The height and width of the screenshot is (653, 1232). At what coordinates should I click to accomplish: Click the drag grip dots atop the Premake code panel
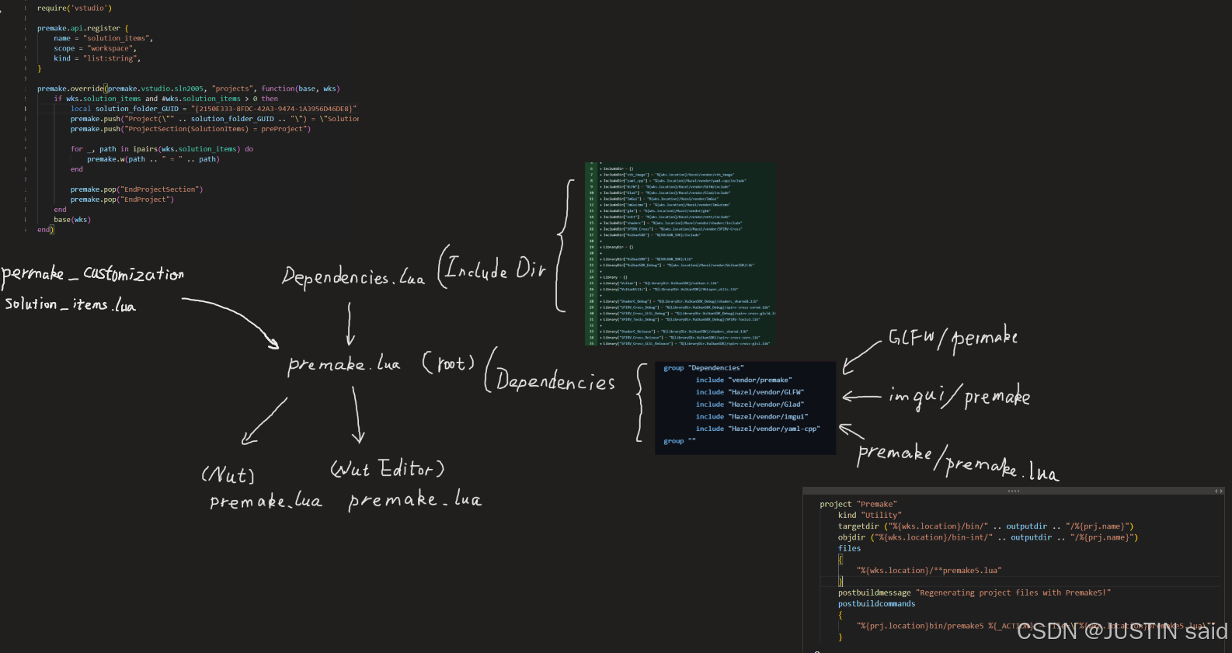[1014, 491]
